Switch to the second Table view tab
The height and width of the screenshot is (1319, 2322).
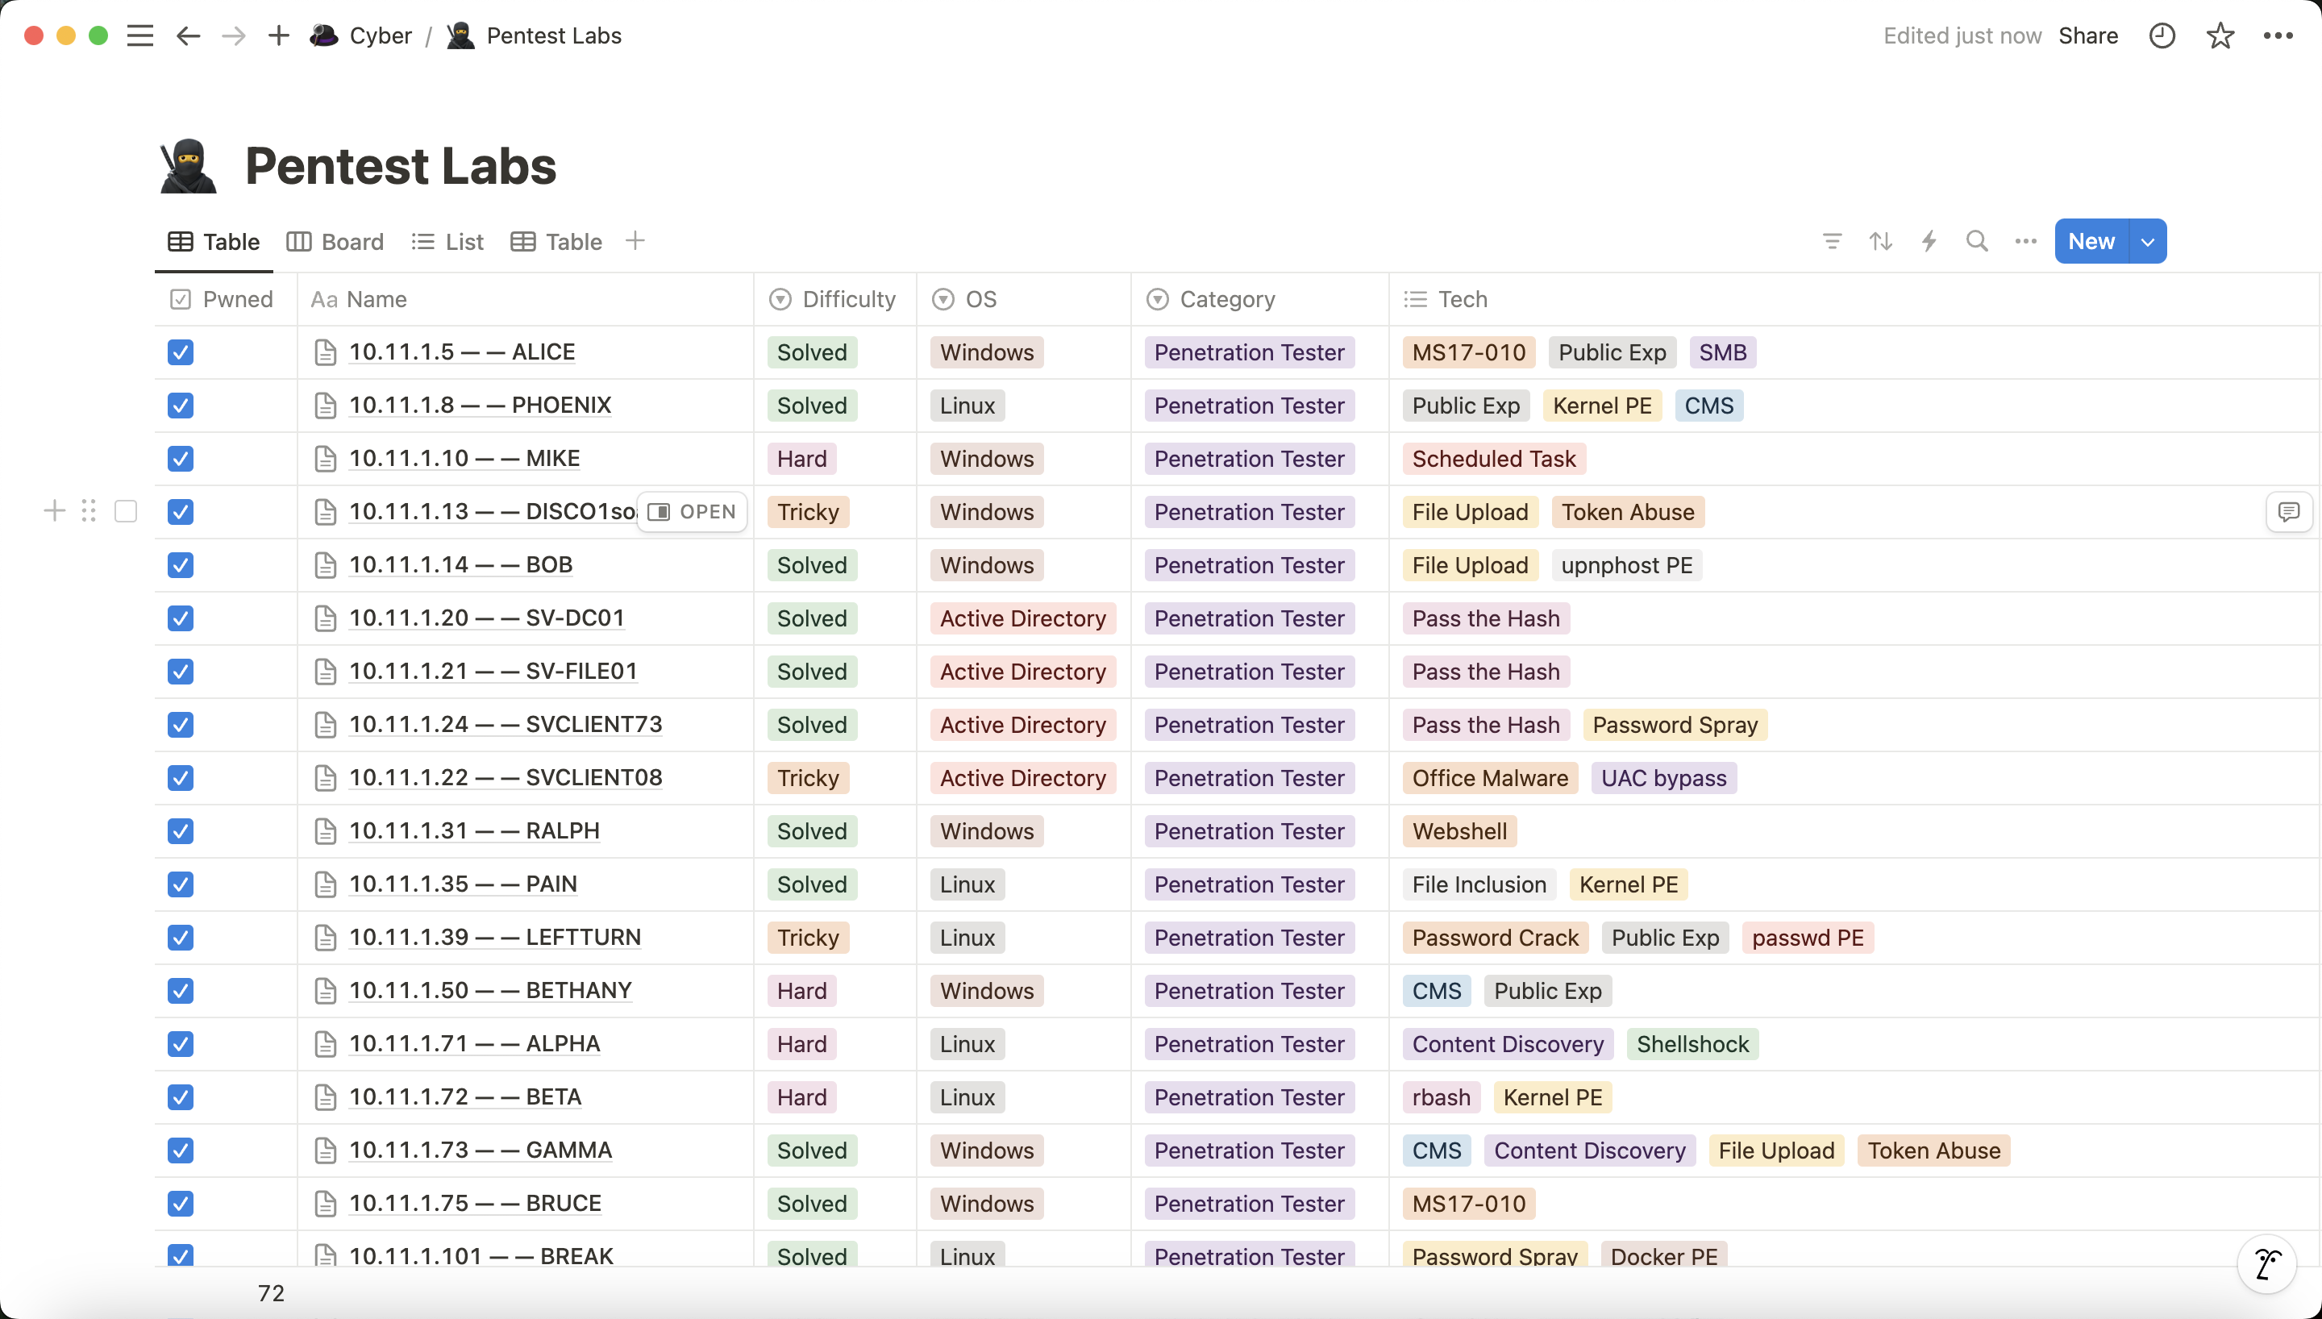556,242
